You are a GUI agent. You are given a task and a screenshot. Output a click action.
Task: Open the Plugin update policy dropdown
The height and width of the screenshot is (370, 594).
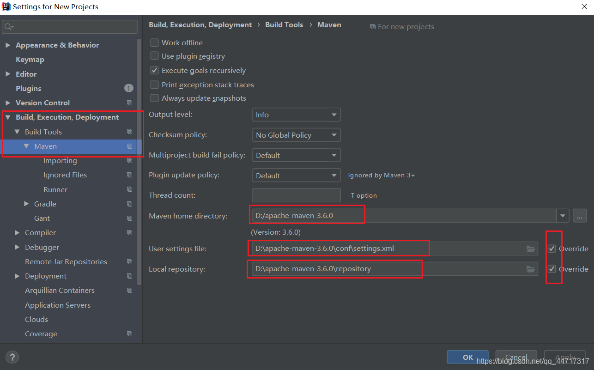click(x=297, y=176)
